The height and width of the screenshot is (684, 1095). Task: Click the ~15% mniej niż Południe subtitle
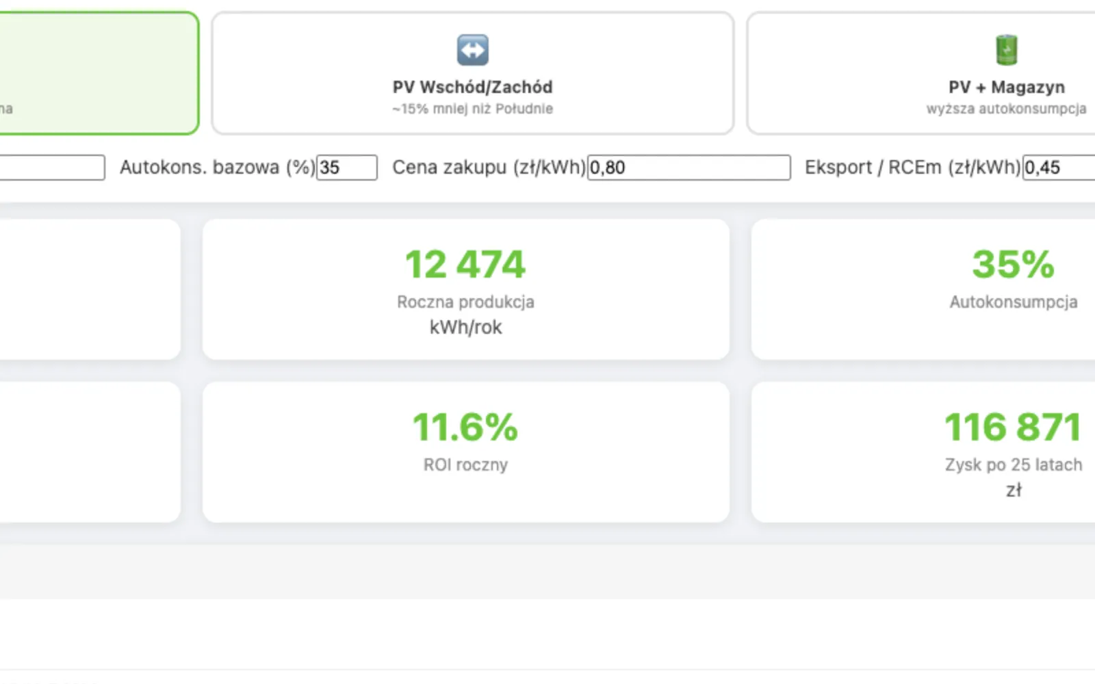click(473, 109)
